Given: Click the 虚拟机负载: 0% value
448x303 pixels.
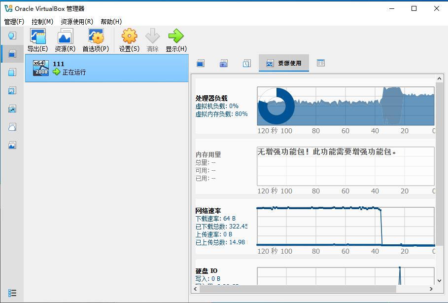Looking at the screenshot, I should click(x=217, y=106).
